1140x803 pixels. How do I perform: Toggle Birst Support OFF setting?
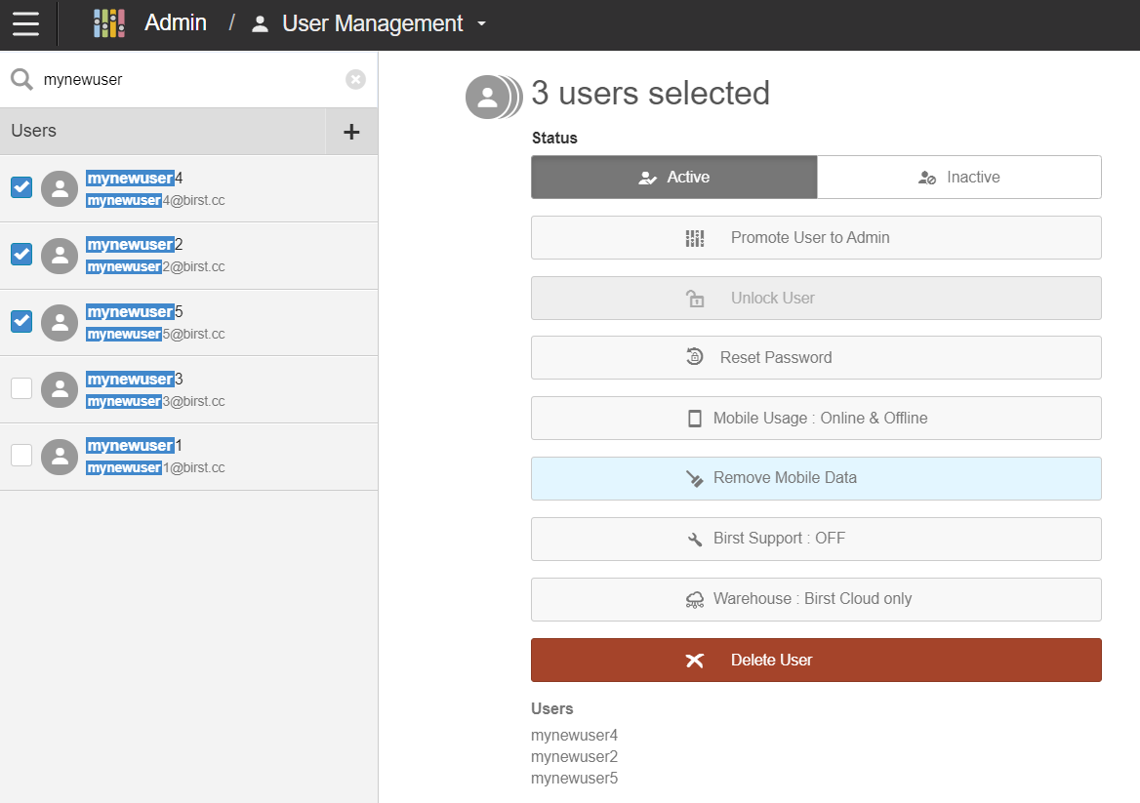click(816, 539)
